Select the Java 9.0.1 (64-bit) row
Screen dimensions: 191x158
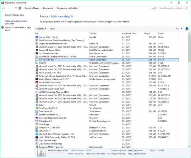[107, 60]
